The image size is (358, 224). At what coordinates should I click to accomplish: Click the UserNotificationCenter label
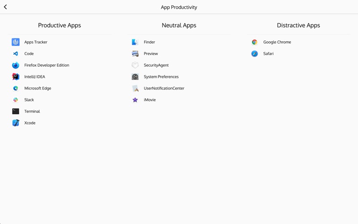click(164, 88)
